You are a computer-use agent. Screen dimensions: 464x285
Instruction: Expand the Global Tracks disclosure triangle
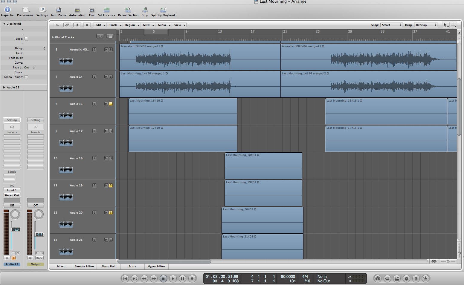point(52,37)
